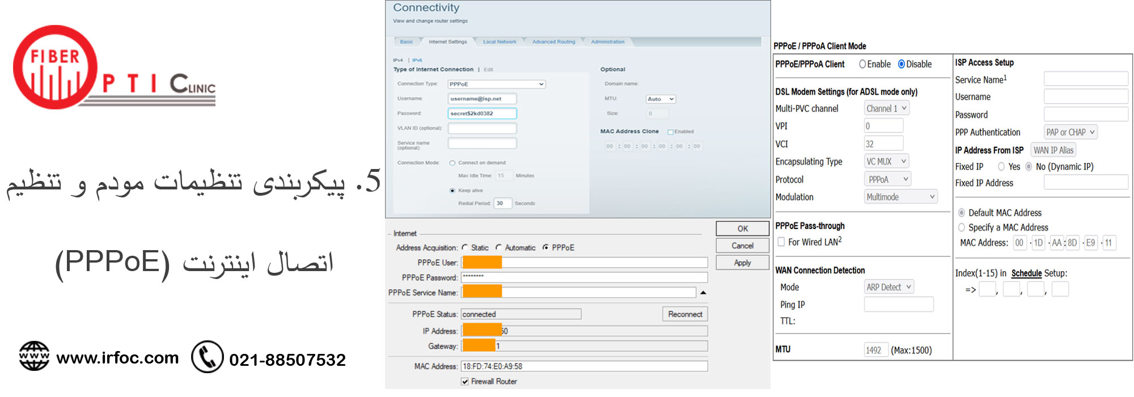Open the Advanced Routing tab

coord(553,42)
